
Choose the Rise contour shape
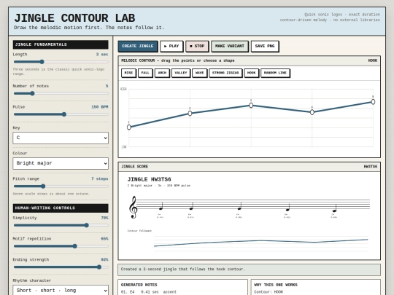128,73
